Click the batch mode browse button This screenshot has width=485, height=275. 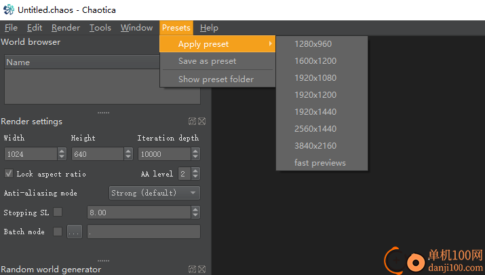[75, 232]
